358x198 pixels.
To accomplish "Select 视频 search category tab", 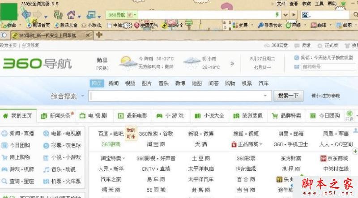I will pos(130,84).
